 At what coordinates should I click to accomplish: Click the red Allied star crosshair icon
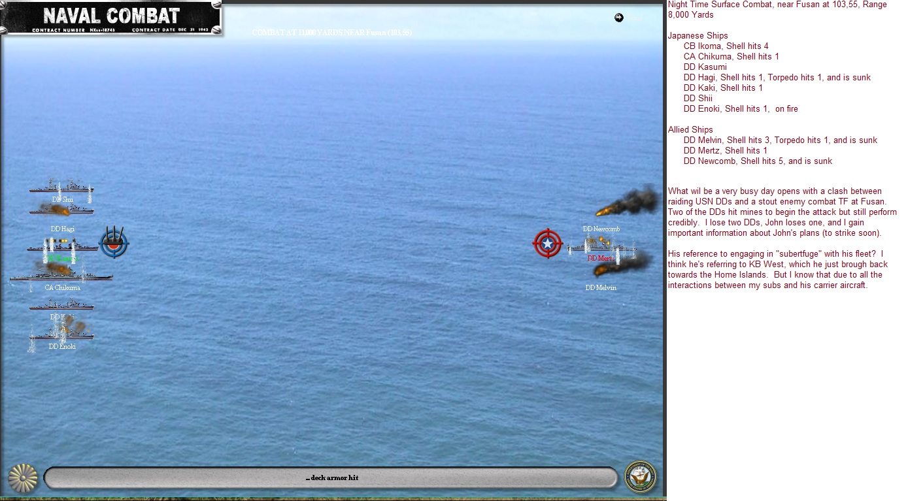click(548, 244)
